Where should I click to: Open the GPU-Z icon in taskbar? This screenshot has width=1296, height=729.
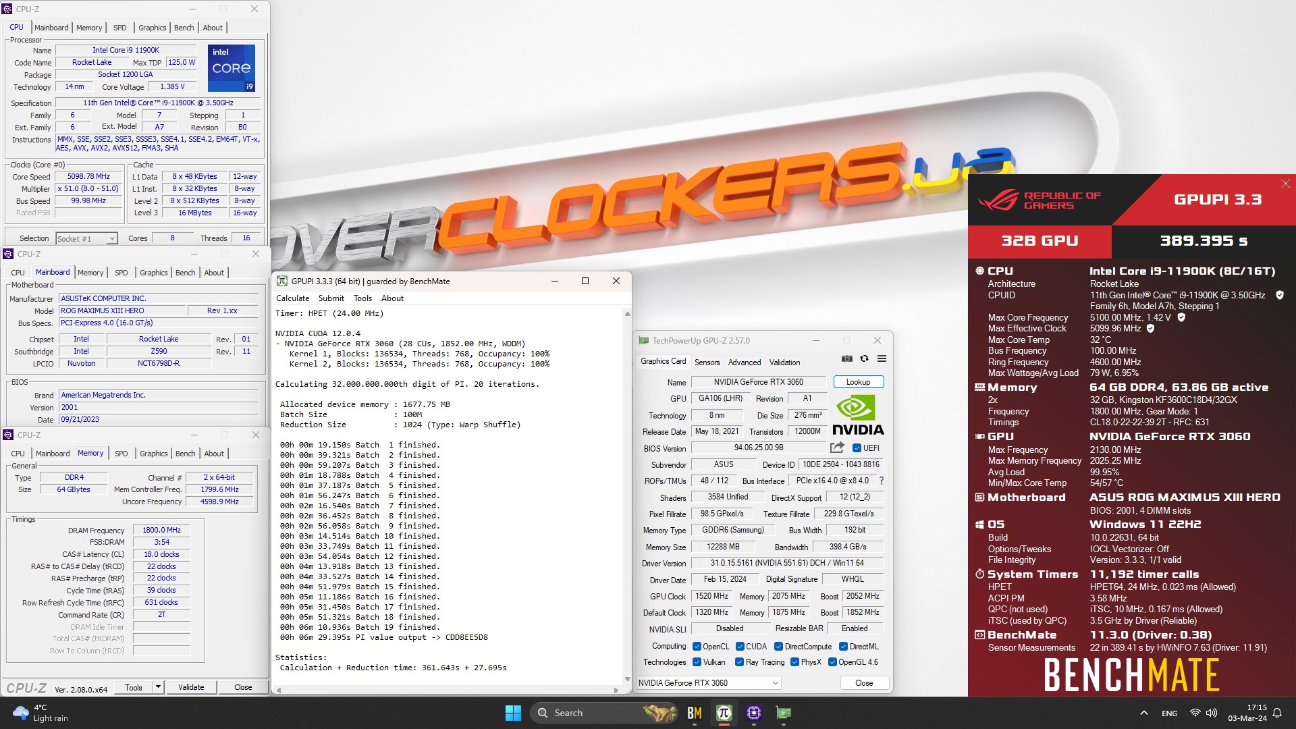tap(784, 713)
